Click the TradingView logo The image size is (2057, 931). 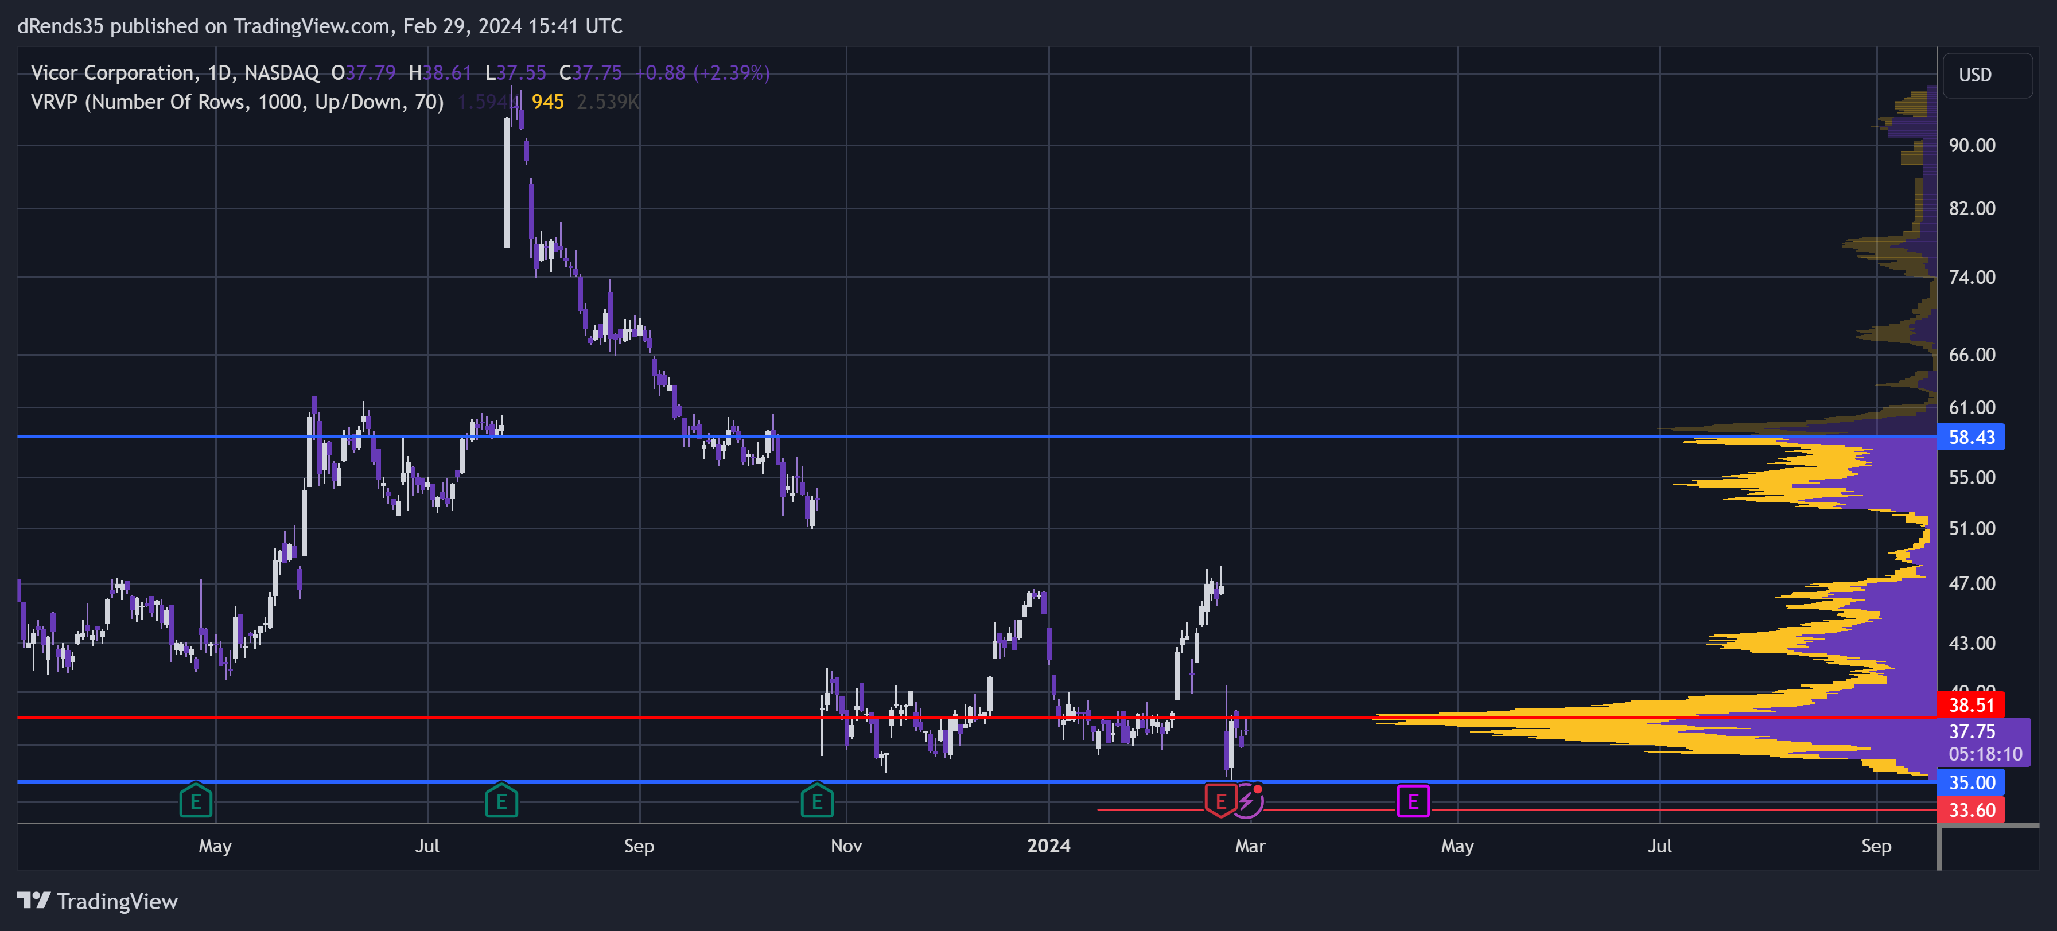[x=98, y=901]
